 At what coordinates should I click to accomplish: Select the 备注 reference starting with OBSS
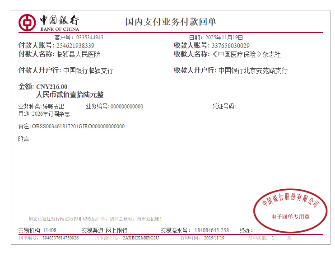point(78,126)
